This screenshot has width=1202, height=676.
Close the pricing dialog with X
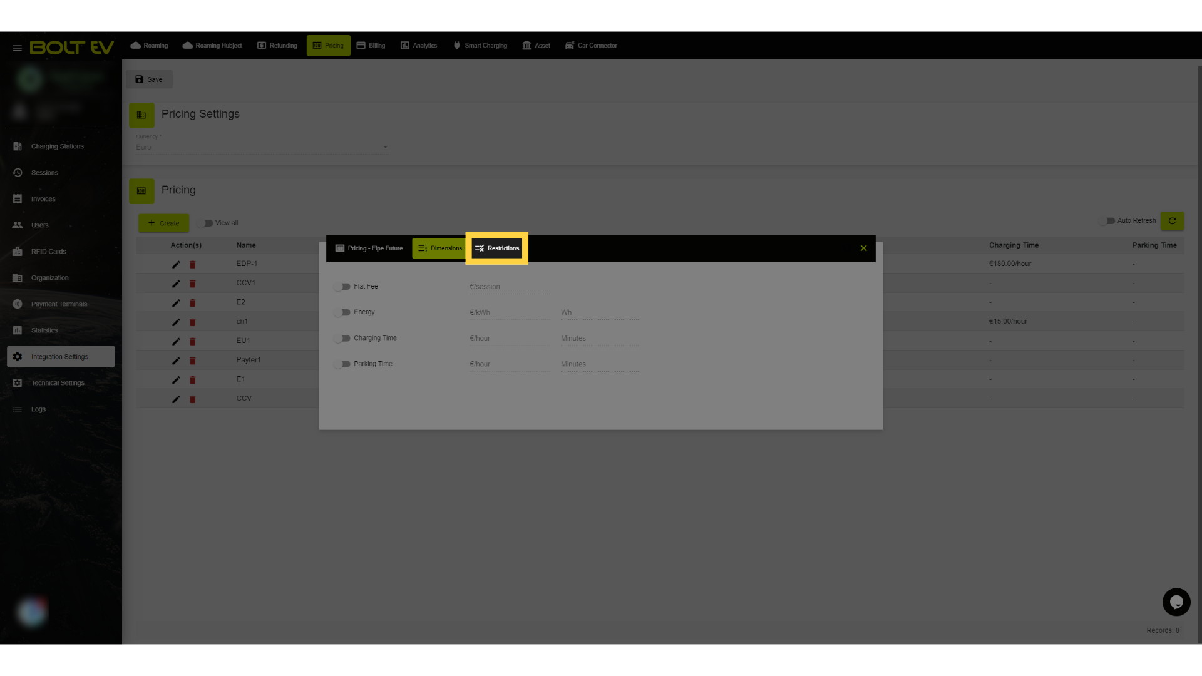pos(863,248)
